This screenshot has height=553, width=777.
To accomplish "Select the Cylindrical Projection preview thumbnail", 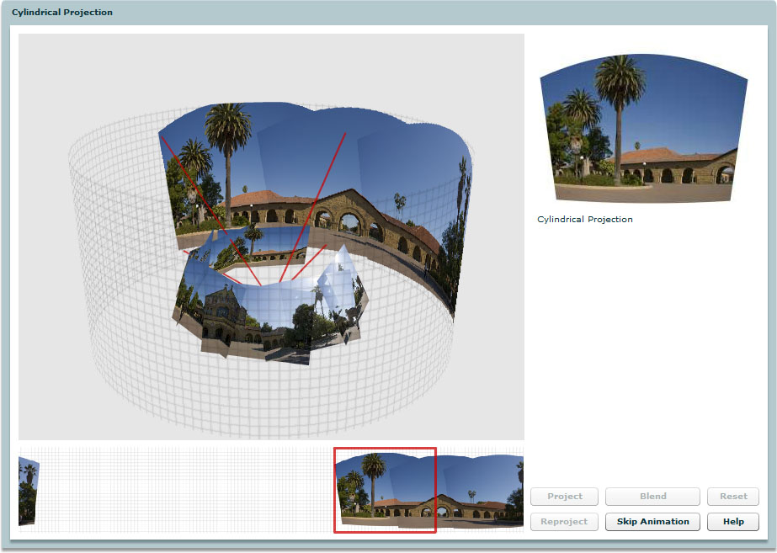I will (643, 128).
